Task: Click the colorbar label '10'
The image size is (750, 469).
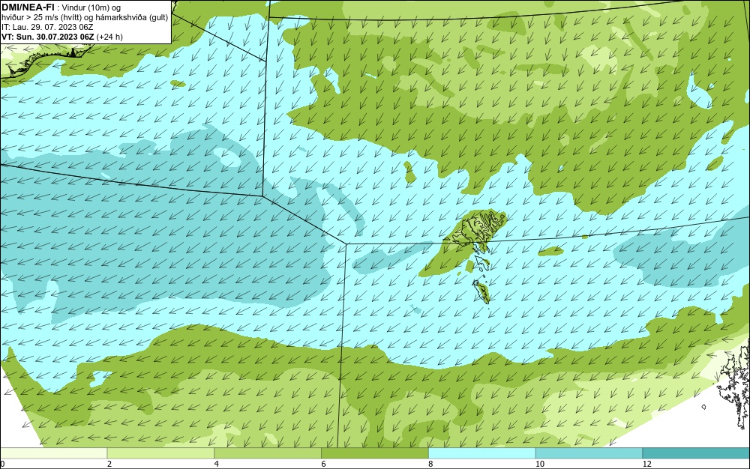Action: click(x=539, y=464)
